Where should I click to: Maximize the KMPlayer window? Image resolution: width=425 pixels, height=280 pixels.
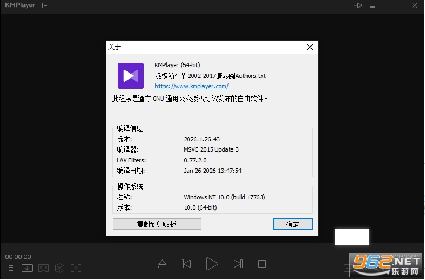386,5
